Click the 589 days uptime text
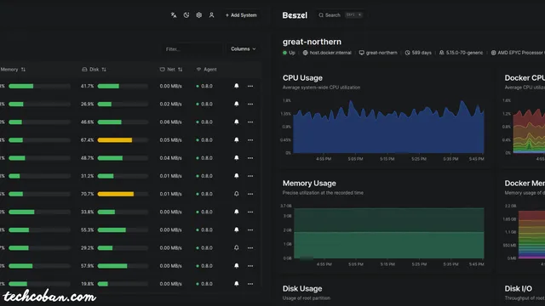 [x=422, y=53]
